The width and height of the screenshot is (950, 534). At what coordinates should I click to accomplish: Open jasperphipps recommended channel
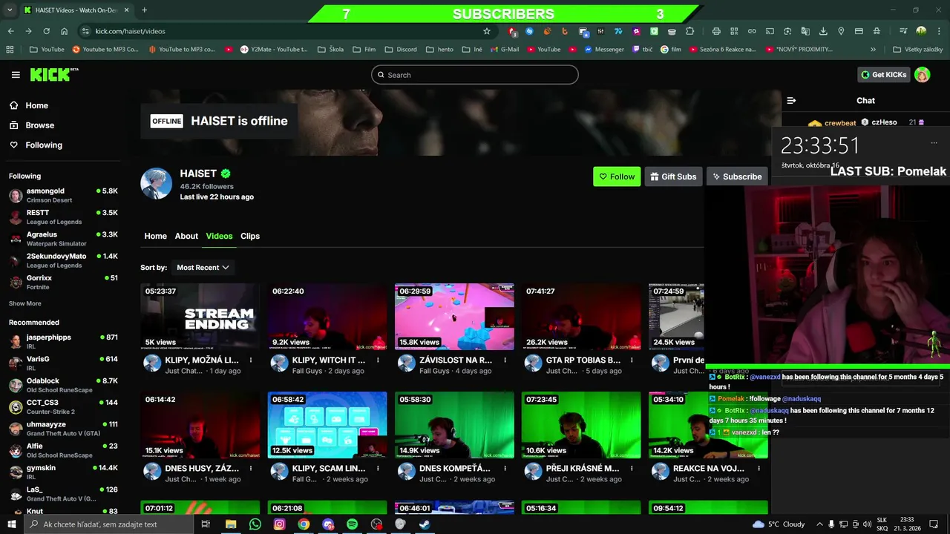(63, 341)
